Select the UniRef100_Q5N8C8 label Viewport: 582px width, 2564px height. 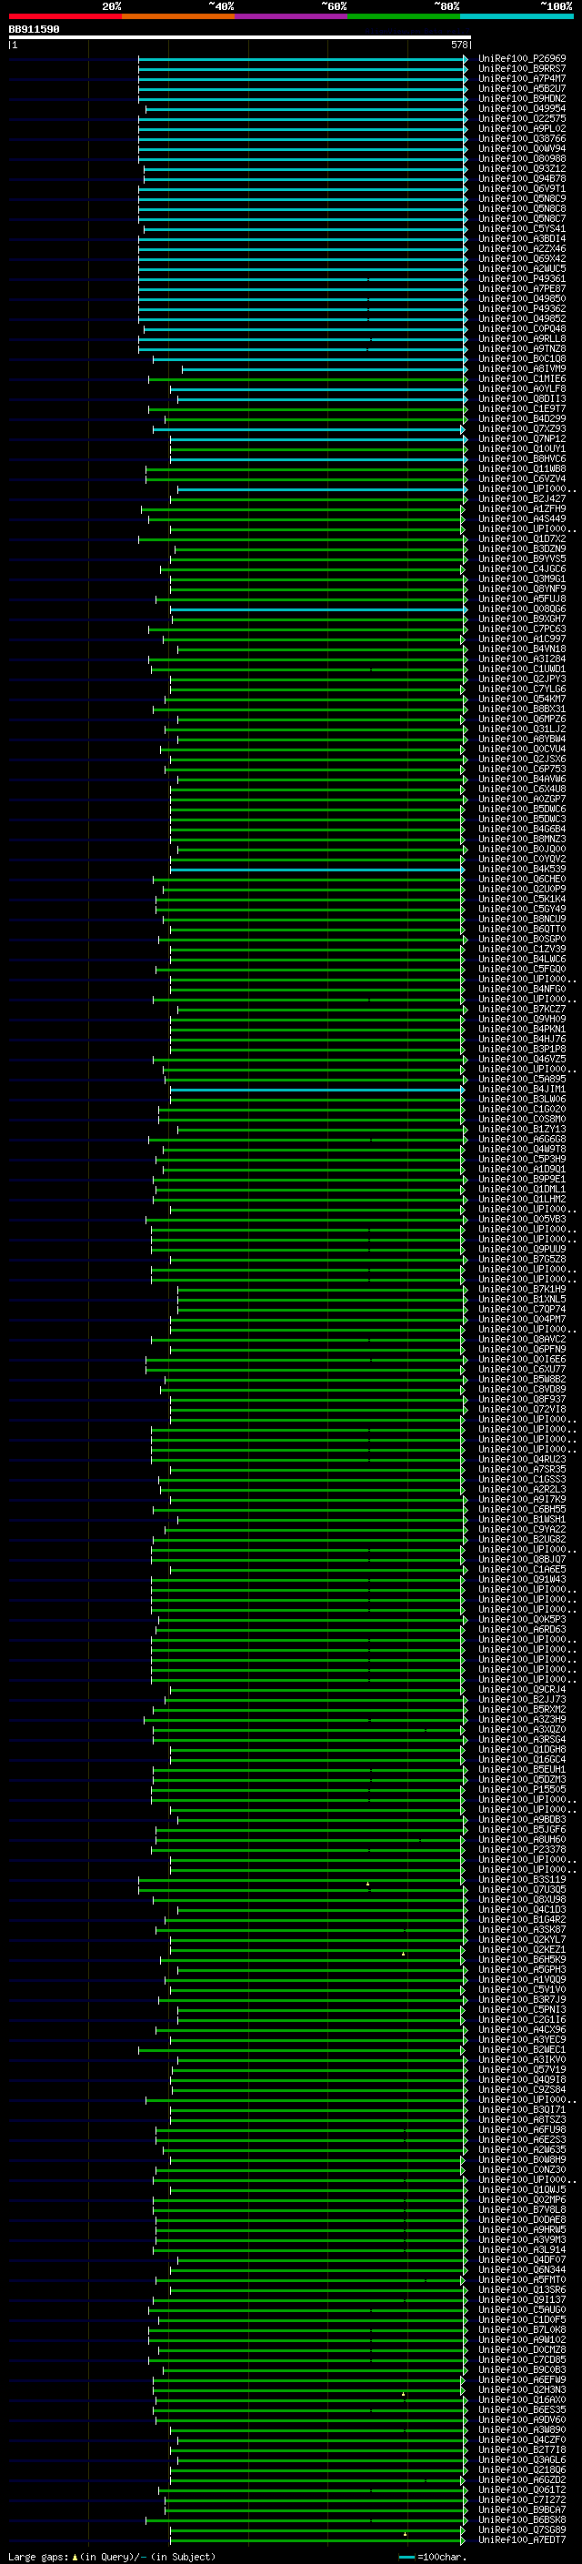[x=522, y=208]
